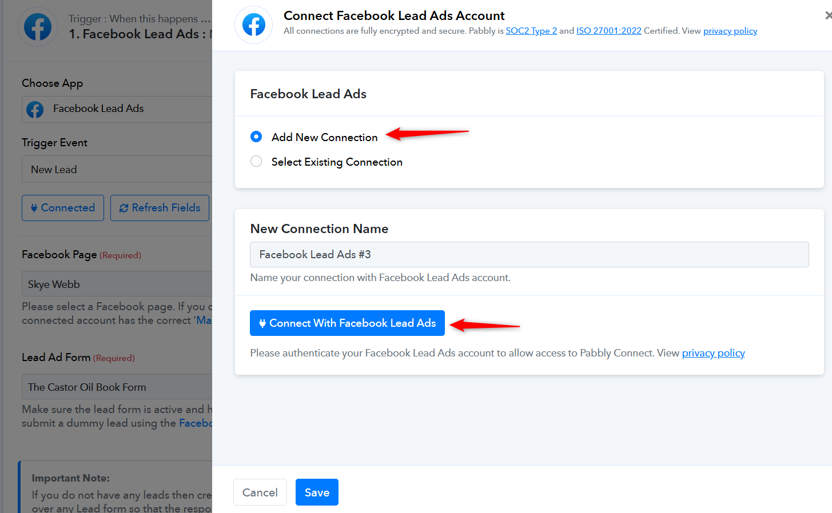The width and height of the screenshot is (832, 513).
Task: Click the Connected button
Action: (x=63, y=208)
